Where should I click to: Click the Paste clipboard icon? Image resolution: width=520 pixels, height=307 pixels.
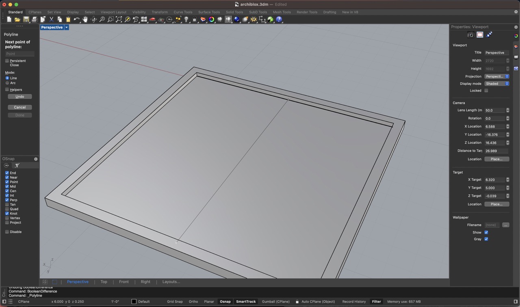pos(68,19)
